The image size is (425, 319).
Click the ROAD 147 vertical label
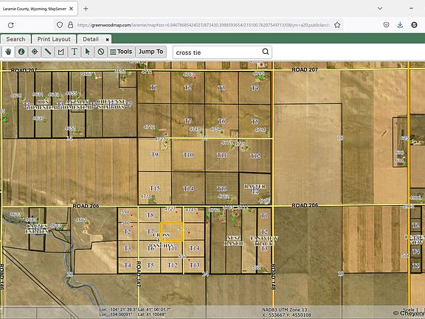pos(139,274)
